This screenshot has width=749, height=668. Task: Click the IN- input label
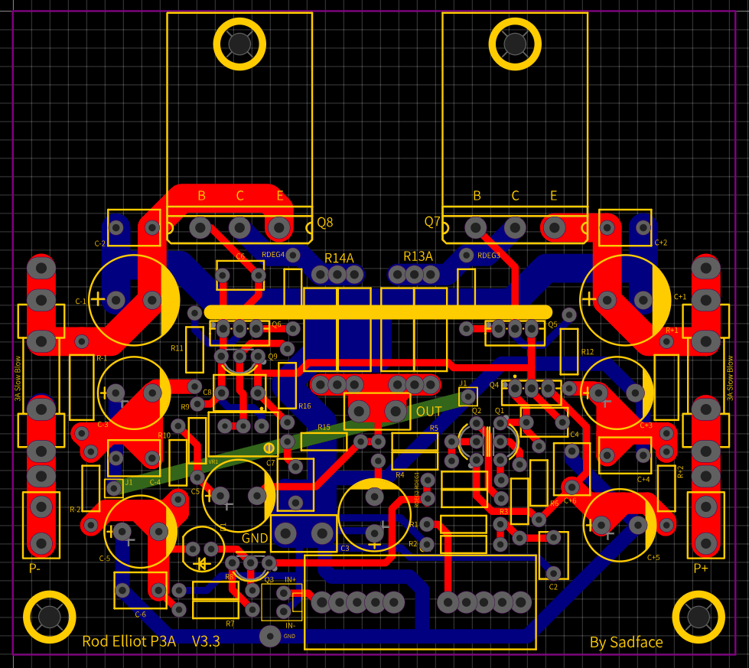(x=291, y=625)
